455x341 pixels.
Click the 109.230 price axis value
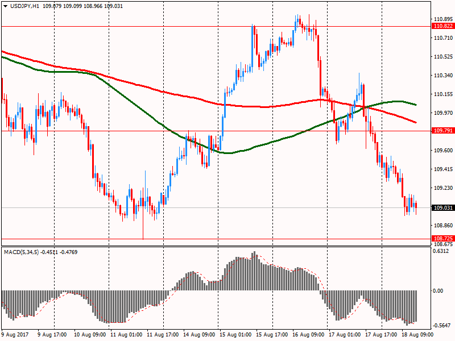point(443,188)
